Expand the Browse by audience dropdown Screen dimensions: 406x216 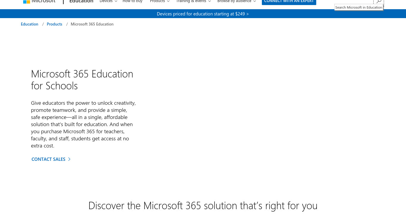click(237, 1)
